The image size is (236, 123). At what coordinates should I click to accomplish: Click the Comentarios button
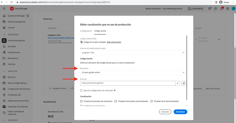click(195, 9)
